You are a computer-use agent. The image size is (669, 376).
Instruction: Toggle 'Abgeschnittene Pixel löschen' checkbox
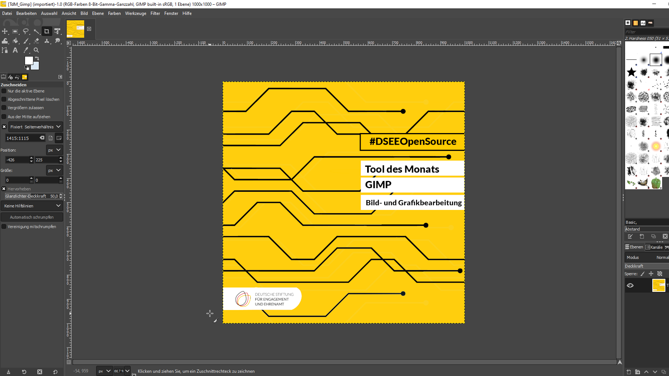[x=4, y=99]
